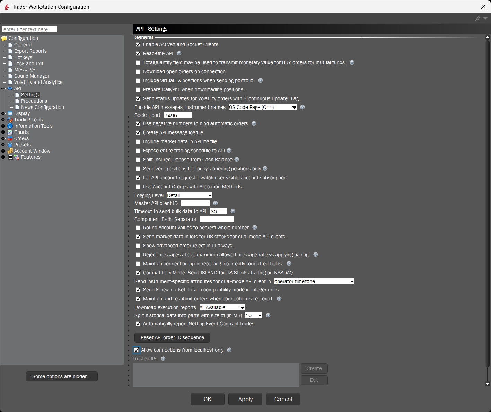Select Precautions under the API section
The height and width of the screenshot is (412, 491).
[34, 101]
